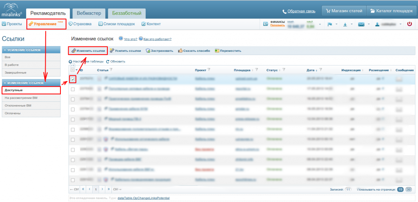Click the flag notifications icon

330,24
